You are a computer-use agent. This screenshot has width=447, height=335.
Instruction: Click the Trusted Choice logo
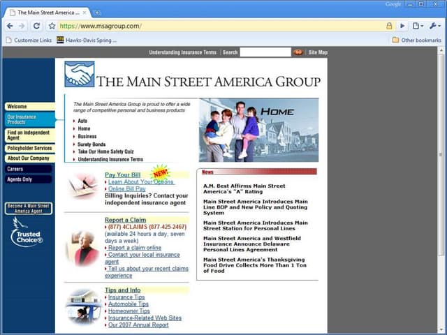27,232
